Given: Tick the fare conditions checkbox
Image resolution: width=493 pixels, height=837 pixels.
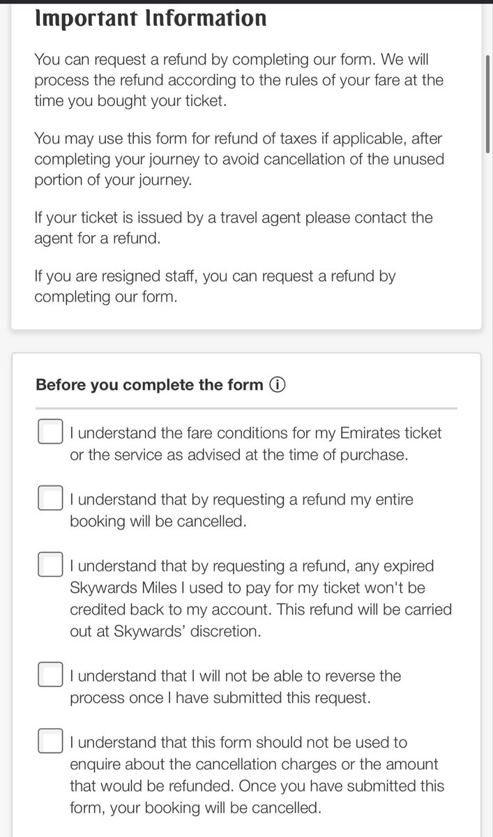Looking at the screenshot, I should 50,432.
